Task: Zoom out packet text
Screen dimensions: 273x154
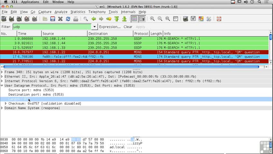Action: click(160, 19)
